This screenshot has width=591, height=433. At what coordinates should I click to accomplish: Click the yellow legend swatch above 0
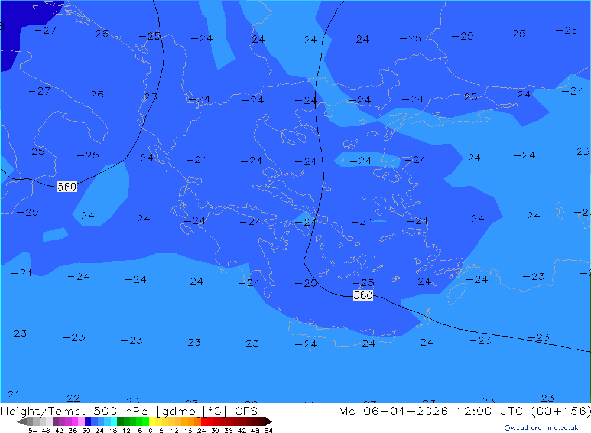(152, 422)
